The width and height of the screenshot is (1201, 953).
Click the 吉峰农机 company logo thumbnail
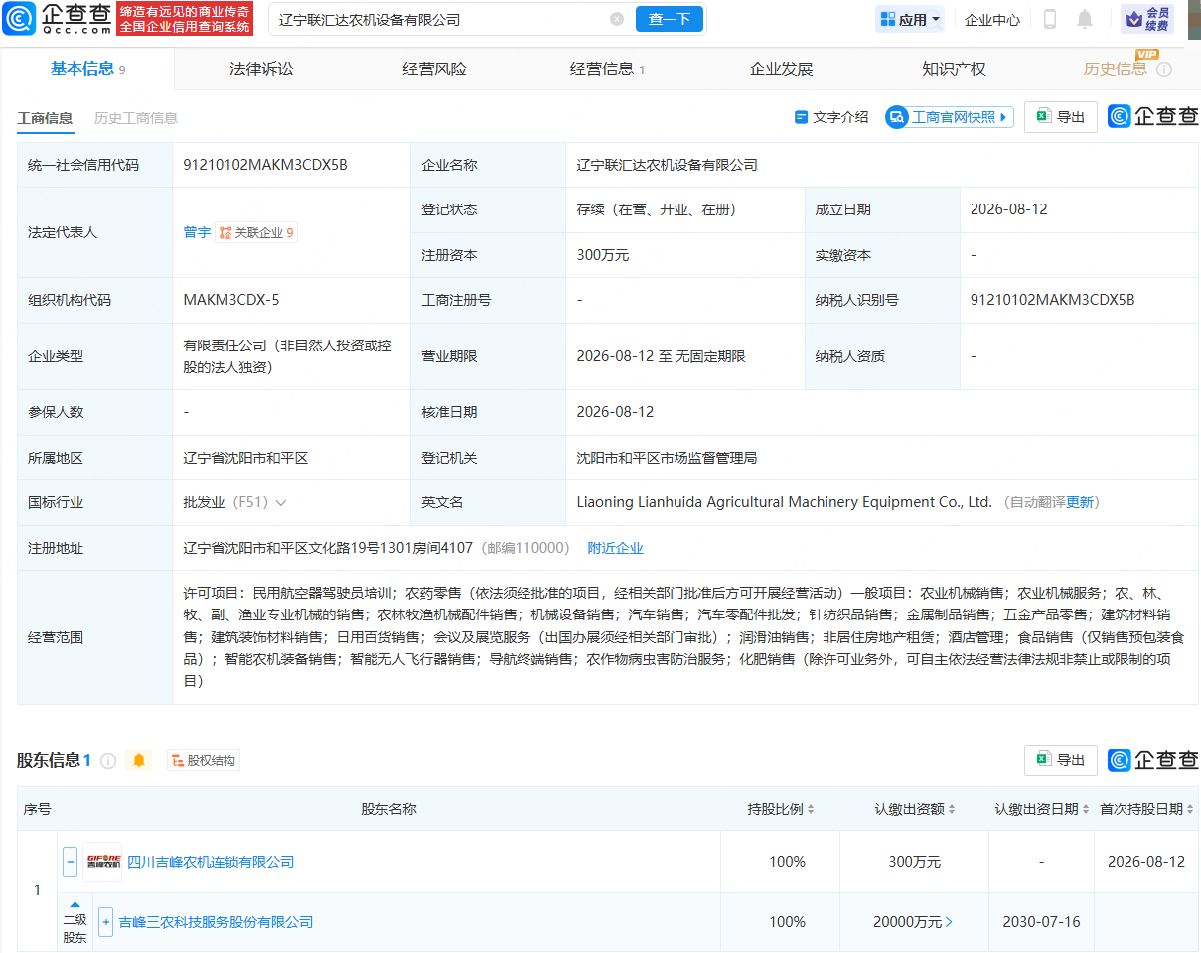click(102, 862)
